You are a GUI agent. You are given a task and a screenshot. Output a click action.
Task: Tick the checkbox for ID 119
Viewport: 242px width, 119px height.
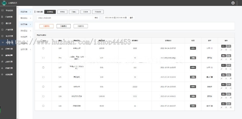coord(43,96)
